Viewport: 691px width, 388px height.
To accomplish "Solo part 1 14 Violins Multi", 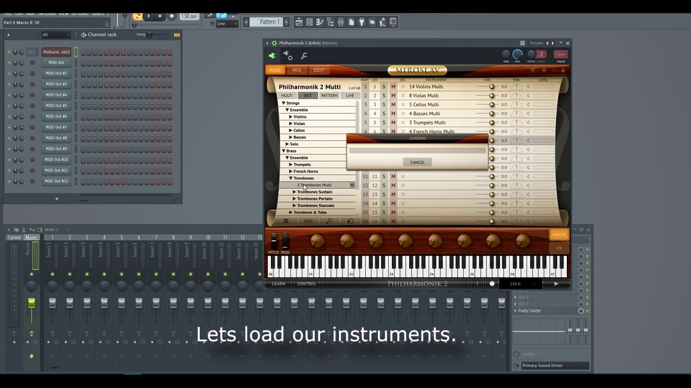I will pos(384,86).
